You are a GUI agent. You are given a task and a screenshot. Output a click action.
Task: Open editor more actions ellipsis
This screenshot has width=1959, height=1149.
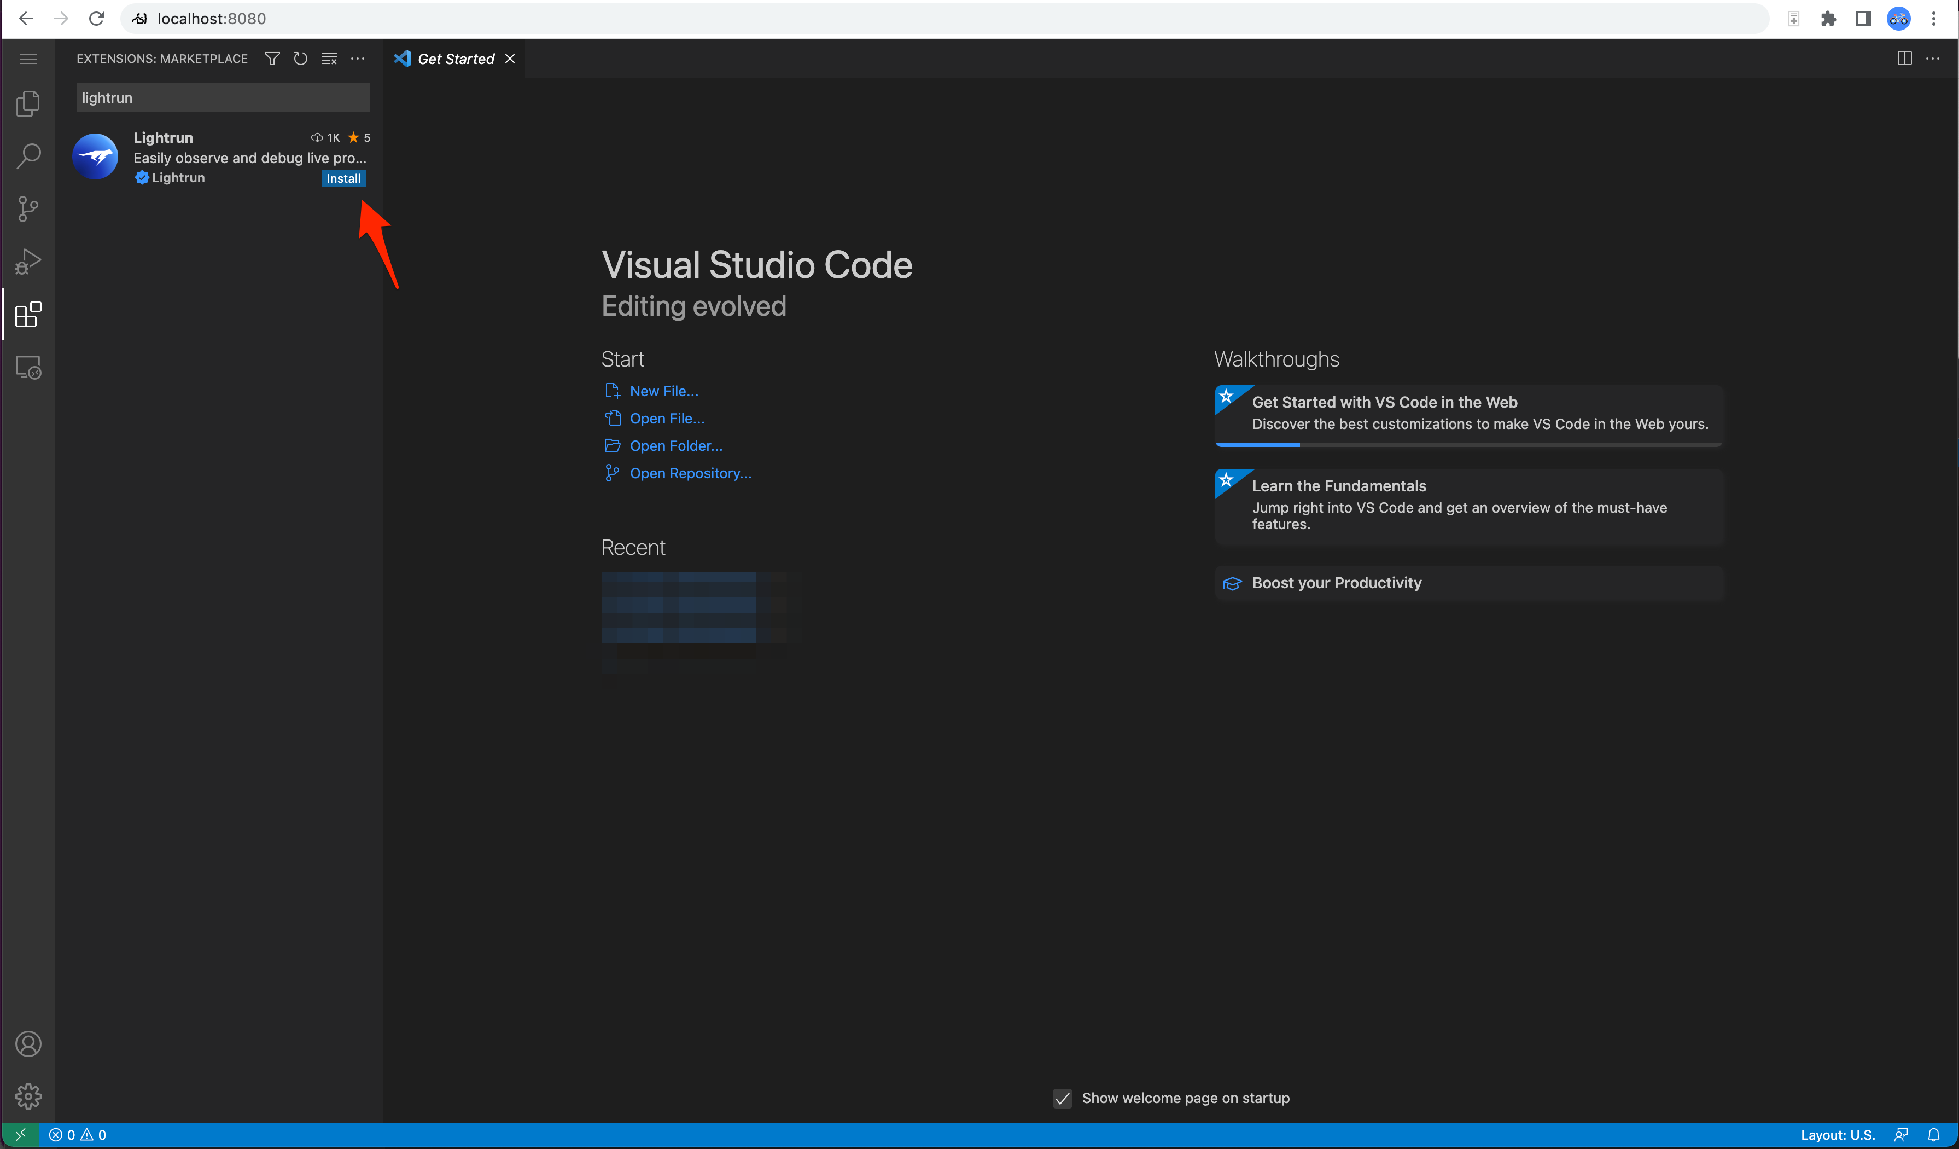click(x=1933, y=59)
